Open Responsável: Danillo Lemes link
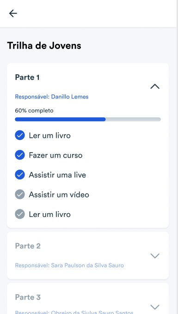Image resolution: width=178 pixels, height=314 pixels. pyautogui.click(x=52, y=97)
